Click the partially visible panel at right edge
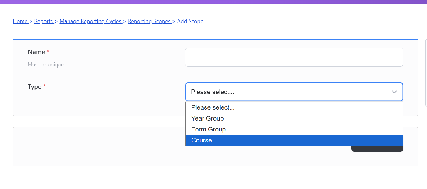 426,73
